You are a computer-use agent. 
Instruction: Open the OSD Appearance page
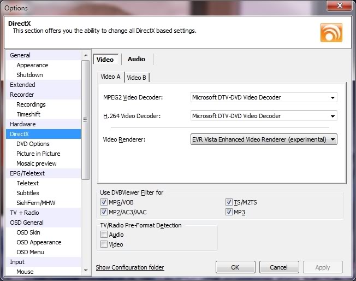pyautogui.click(x=43, y=242)
